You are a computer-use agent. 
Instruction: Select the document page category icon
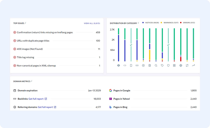coord(150,65)
